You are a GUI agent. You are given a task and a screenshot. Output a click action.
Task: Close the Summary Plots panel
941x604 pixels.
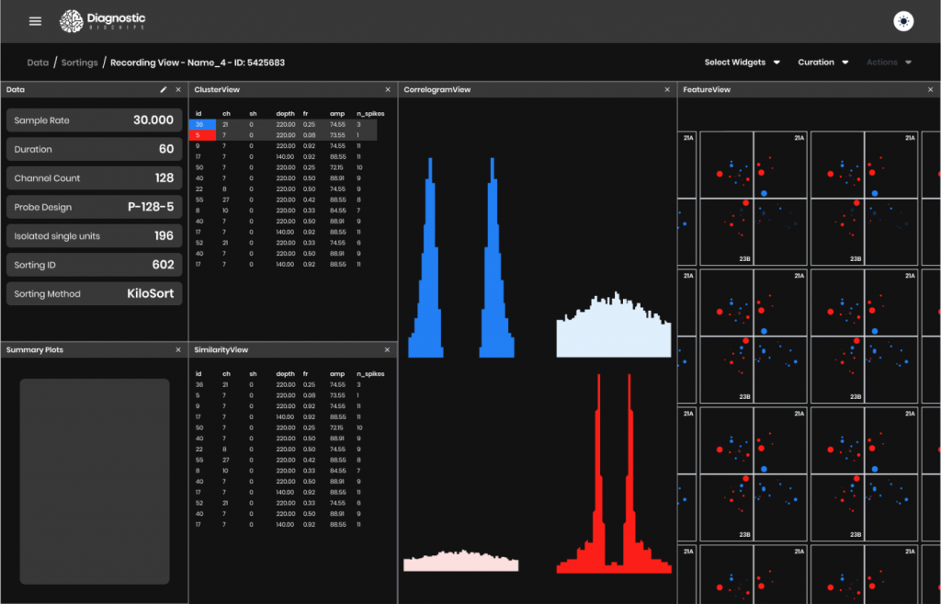(x=178, y=349)
